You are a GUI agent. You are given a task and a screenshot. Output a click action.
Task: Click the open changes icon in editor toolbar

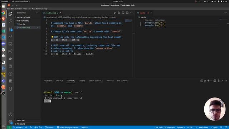pyautogui.click(x=119, y=13)
